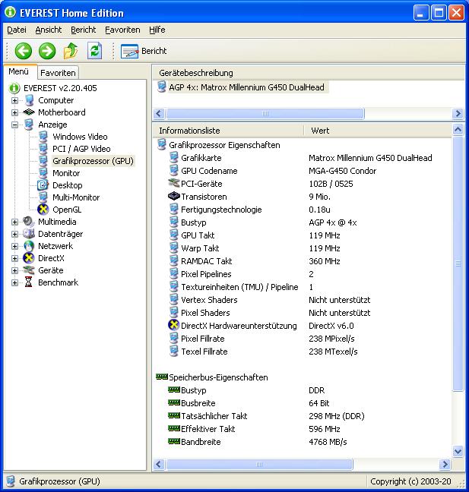Open the Ansicht menu
This screenshot has height=492, width=469.
pyautogui.click(x=49, y=30)
